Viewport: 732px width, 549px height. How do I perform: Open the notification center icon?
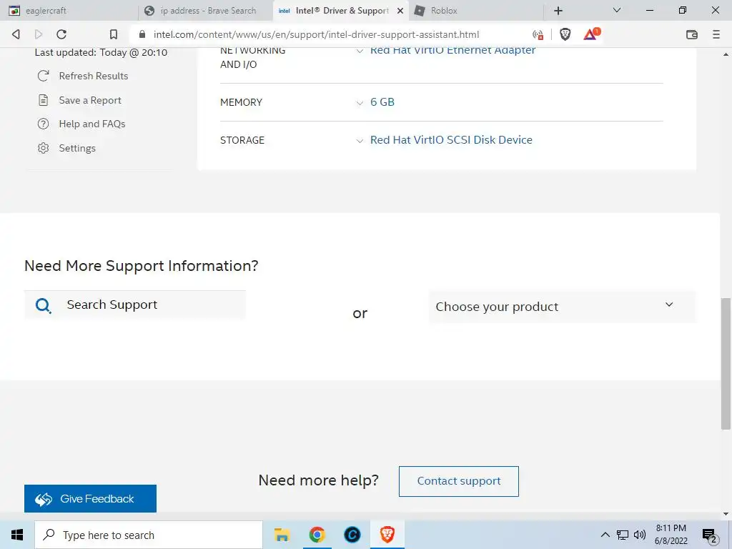click(710, 535)
